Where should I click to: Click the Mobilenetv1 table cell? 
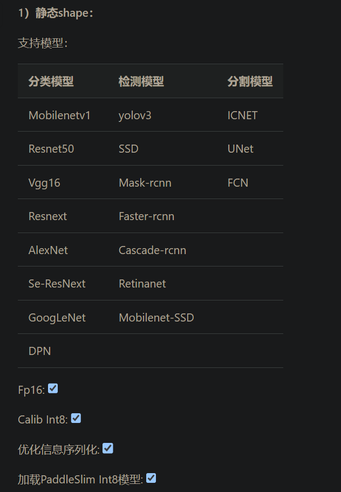click(59, 115)
